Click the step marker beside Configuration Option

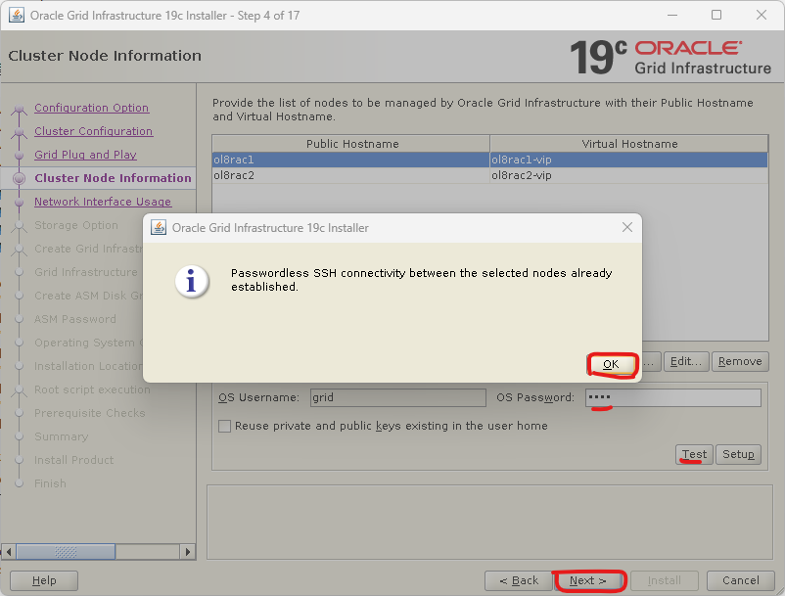(19, 108)
